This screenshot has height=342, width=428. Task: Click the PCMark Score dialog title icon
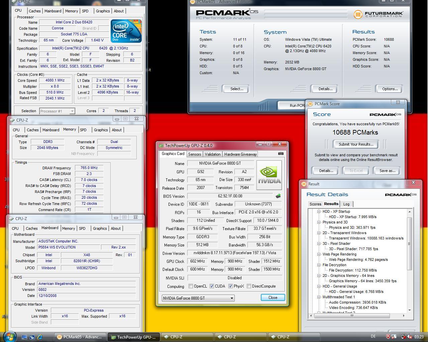click(310, 104)
